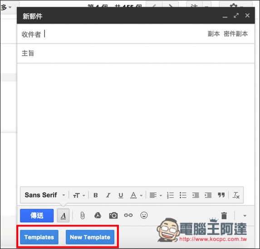The width and height of the screenshot is (260, 249).
Task: Apply numbered list formatting
Action: (x=170, y=195)
